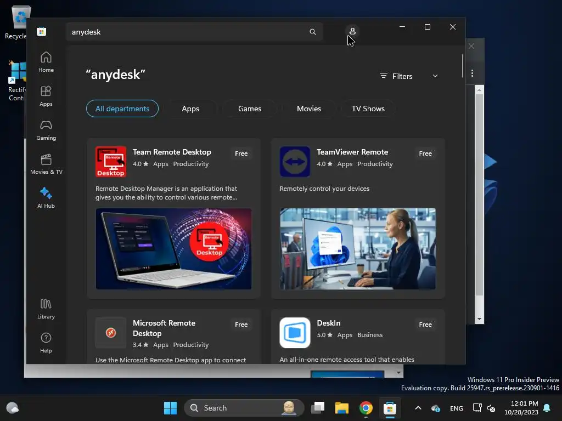Screen dimensions: 562x421
Task: Select the TV Shows department filter
Action: (368, 109)
